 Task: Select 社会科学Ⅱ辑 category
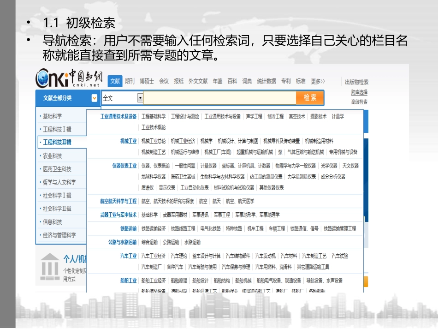point(57,209)
